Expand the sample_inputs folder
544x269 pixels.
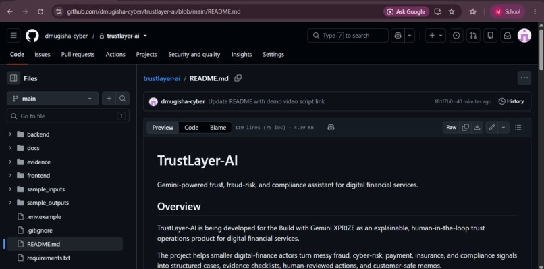(10, 189)
